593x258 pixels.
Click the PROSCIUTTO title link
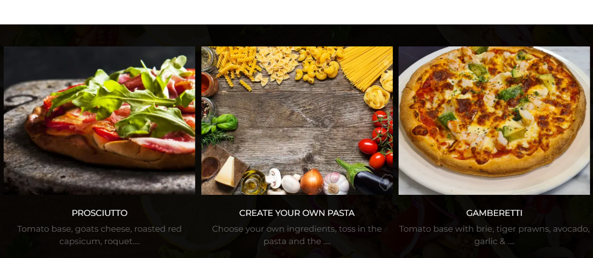(x=100, y=213)
